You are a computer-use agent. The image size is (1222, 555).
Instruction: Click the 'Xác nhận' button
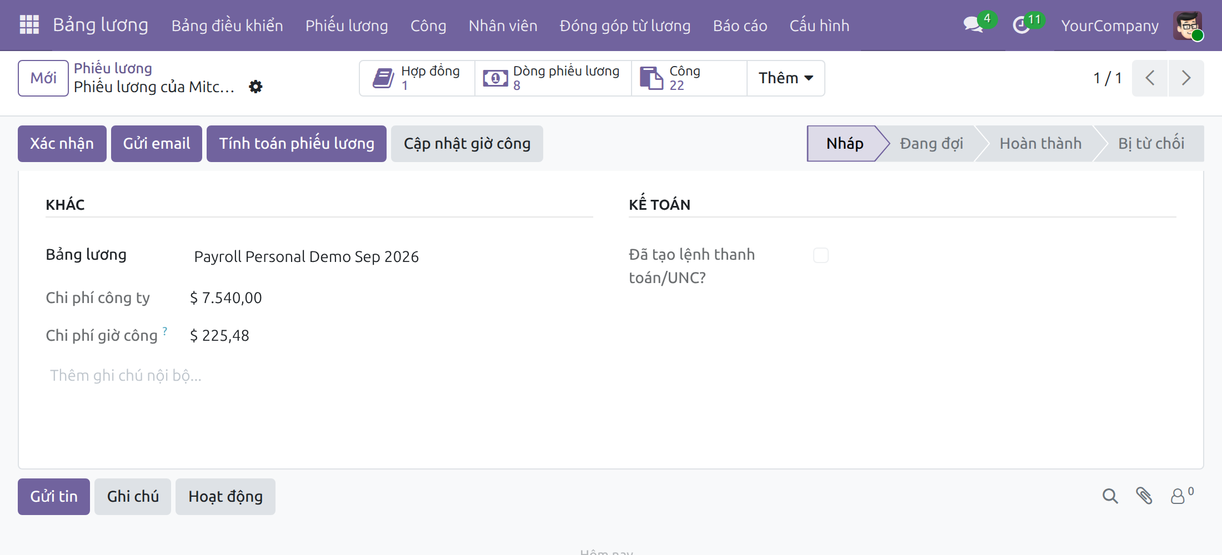pos(62,144)
